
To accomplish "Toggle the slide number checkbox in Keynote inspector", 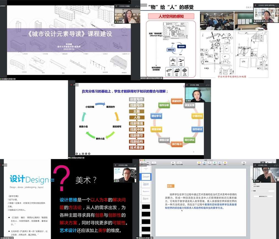I will 252,186.
